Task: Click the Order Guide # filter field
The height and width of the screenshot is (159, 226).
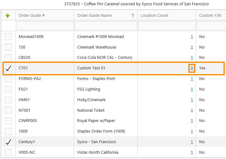Action: [x=45, y=26]
